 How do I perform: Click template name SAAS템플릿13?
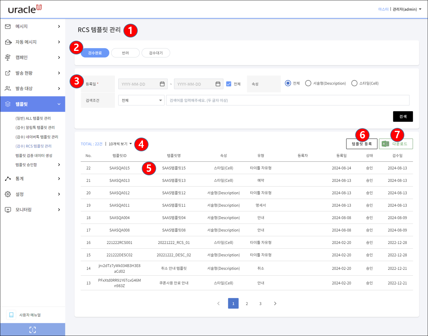[x=174, y=180]
